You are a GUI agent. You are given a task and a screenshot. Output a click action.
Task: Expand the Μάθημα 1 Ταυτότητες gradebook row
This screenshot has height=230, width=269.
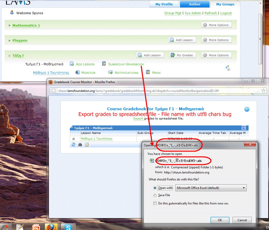pos(74,139)
